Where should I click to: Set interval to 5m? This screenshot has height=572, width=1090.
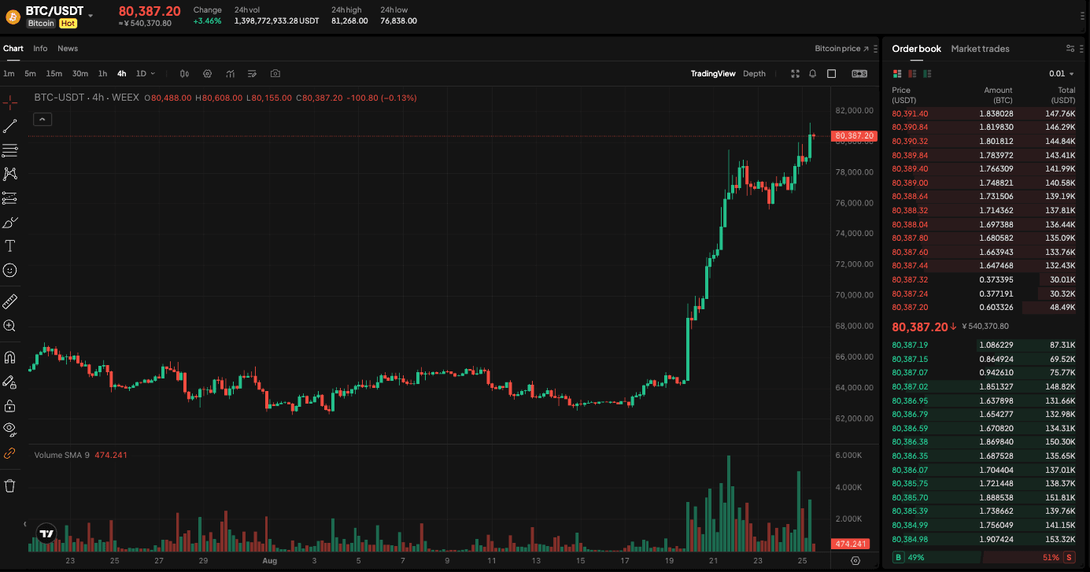click(30, 74)
